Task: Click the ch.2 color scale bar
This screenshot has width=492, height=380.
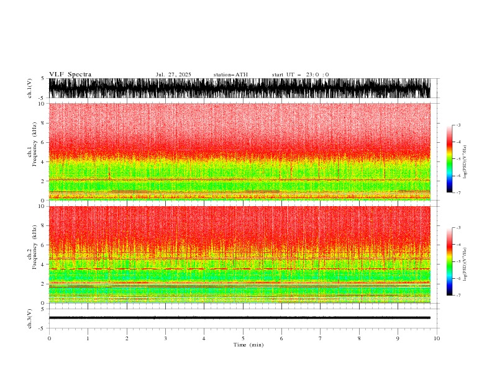Action: tap(449, 261)
